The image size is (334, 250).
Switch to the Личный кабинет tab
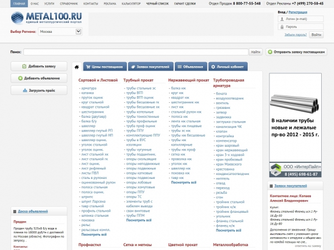[228, 67]
